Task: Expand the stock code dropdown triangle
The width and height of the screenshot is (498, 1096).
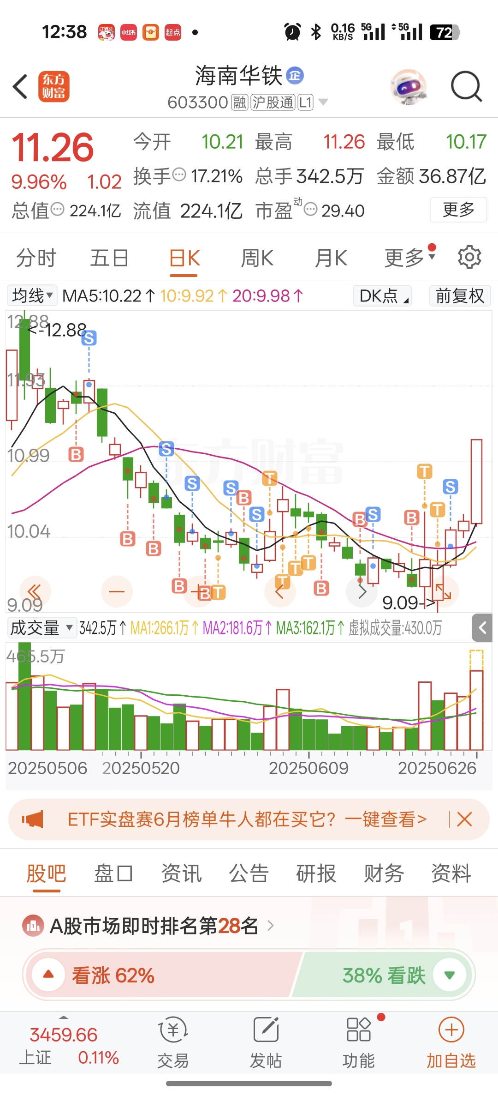Action: pos(323,102)
